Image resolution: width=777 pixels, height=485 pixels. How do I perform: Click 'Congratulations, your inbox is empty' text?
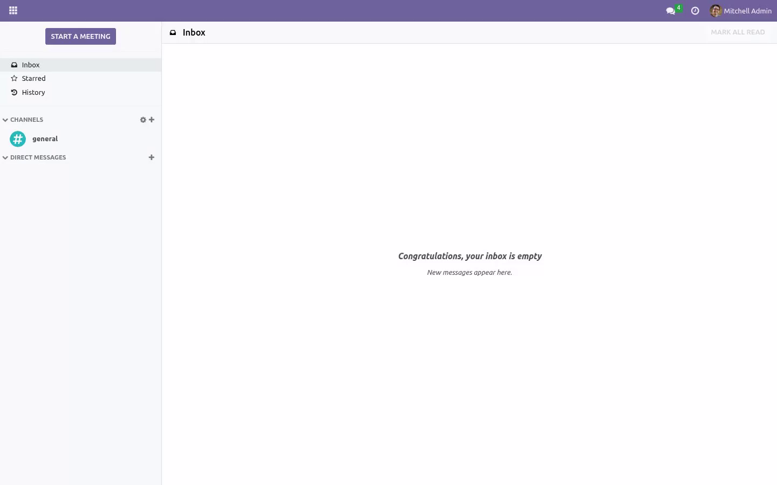[470, 257]
